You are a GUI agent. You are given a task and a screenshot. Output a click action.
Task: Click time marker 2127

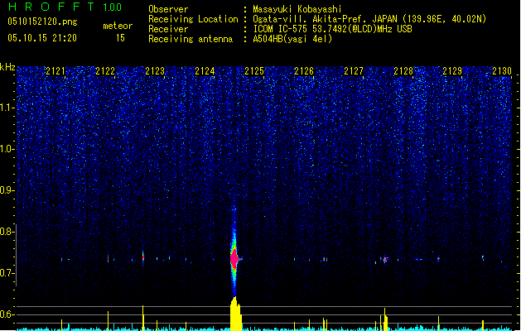(x=354, y=71)
